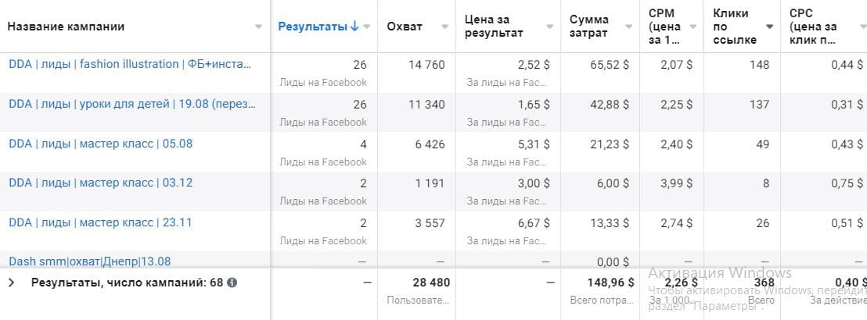Open the Название кампании column dropdown arrow
Image resolution: width=867 pixels, height=320 pixels.
pyautogui.click(x=259, y=27)
